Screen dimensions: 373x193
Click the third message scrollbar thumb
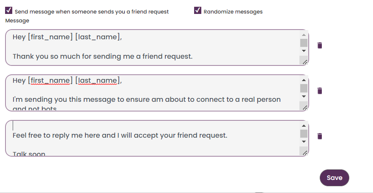pyautogui.click(x=304, y=133)
